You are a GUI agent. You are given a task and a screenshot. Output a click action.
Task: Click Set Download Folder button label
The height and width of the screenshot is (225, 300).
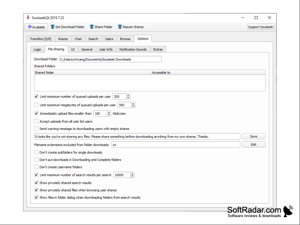(70, 27)
